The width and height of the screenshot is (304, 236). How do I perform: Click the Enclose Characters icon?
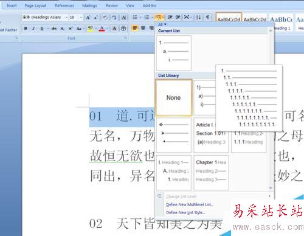(x=123, y=29)
